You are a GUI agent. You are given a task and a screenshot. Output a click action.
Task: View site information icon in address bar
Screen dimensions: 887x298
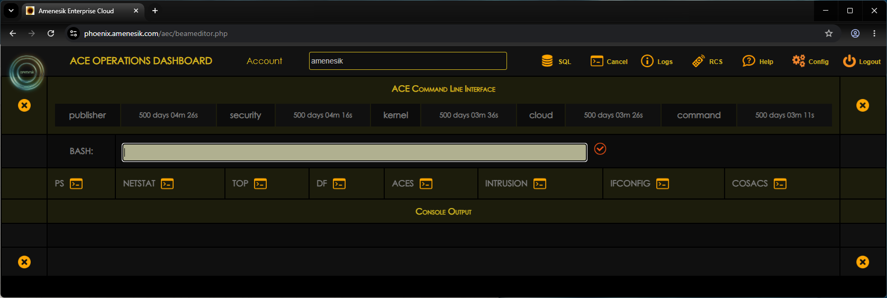(74, 33)
